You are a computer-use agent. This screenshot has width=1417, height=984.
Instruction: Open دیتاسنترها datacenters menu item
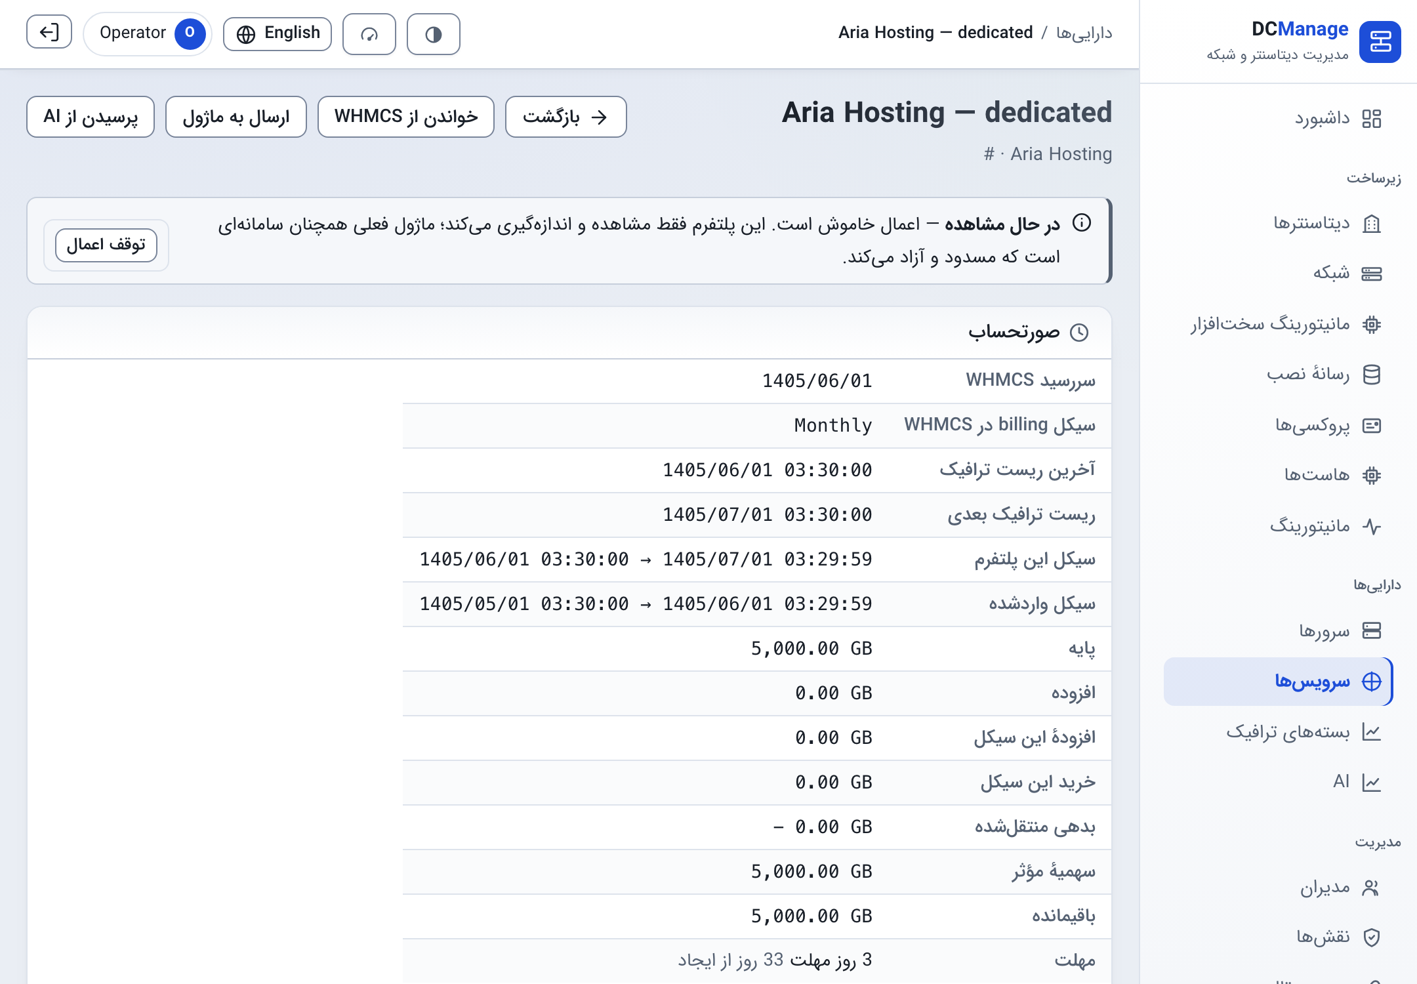point(1278,223)
